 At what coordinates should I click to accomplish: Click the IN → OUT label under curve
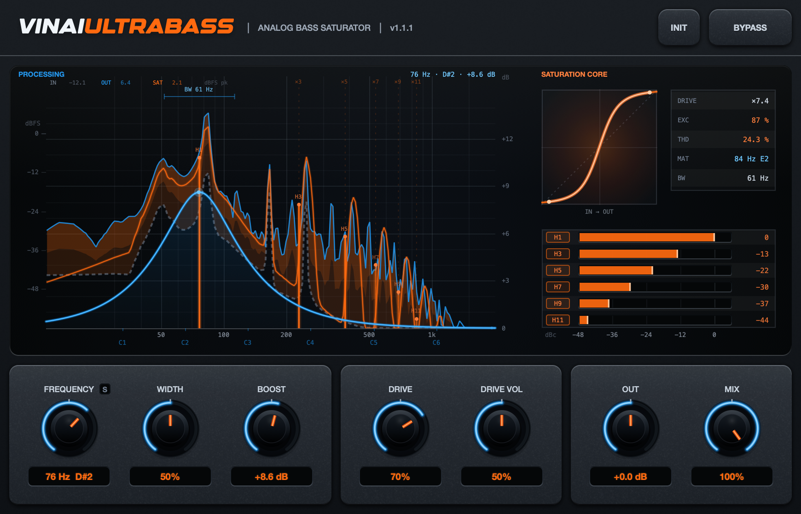coord(599,212)
